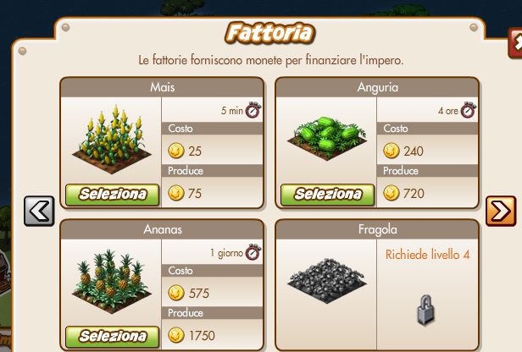Click the coin icon beside Mais cost 25
The image size is (522, 352).
point(176,151)
